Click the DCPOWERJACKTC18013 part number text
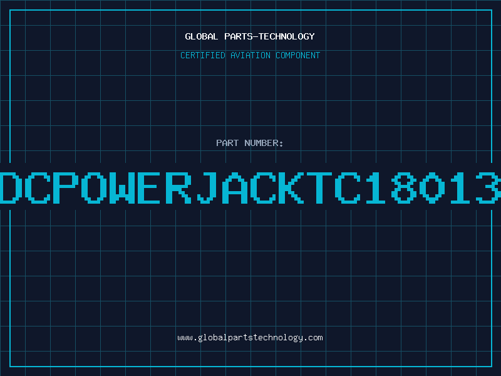This screenshot has height=376, width=501. point(250,187)
